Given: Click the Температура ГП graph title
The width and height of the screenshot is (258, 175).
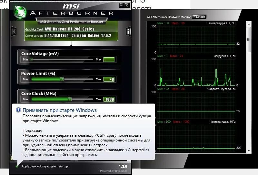Looking at the screenshot, I should [x=221, y=23].
